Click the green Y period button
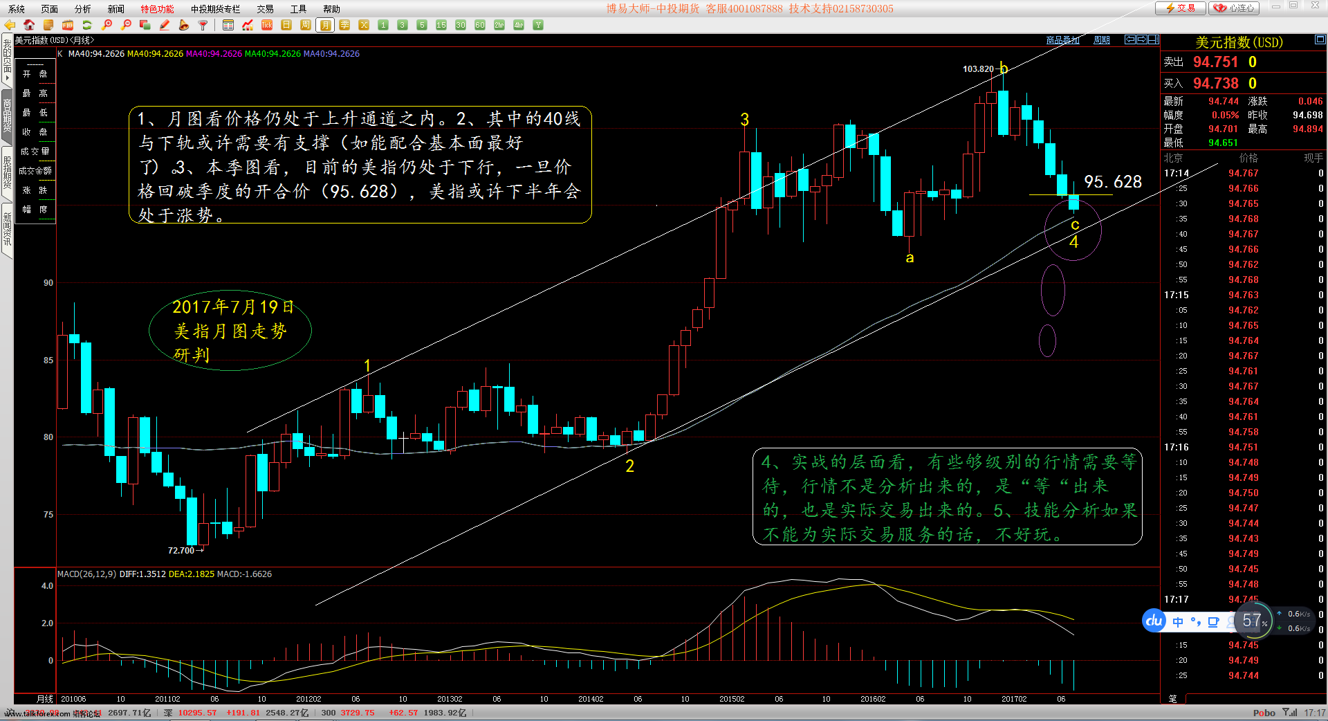This screenshot has width=1328, height=721. (538, 25)
